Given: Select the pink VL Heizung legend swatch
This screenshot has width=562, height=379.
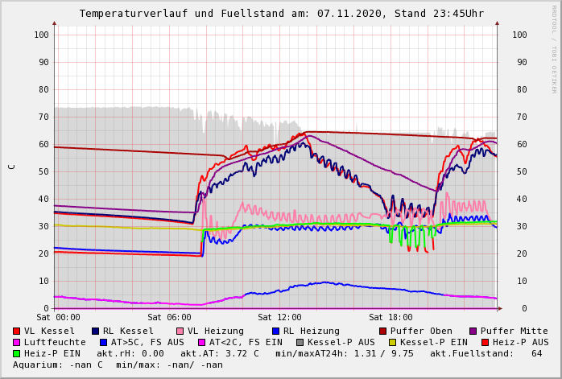Looking at the screenshot, I should tap(180, 331).
